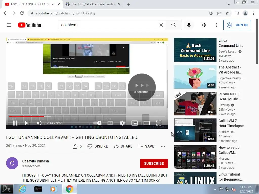Reload the page
The height and width of the screenshot is (194, 259).
pyautogui.click(x=22, y=13)
